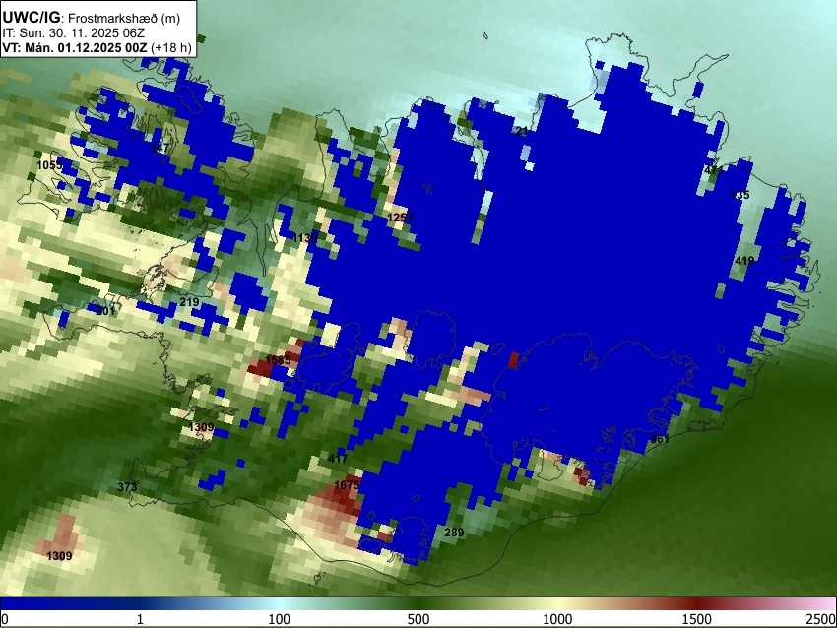The height and width of the screenshot is (628, 837).
Task: Click the 1055 value on the map
Action: click(49, 165)
